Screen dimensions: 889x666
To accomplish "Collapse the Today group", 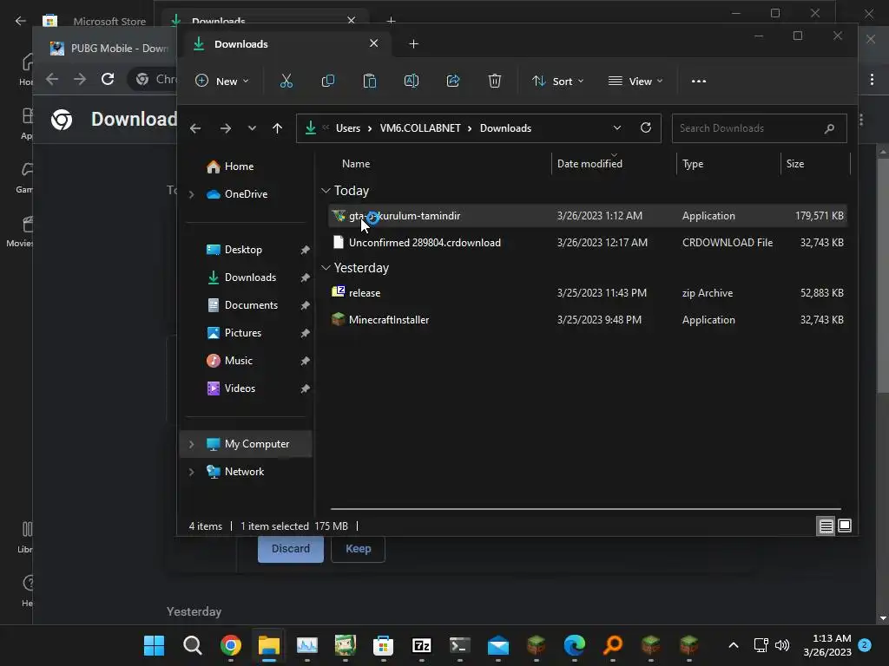I will point(326,191).
